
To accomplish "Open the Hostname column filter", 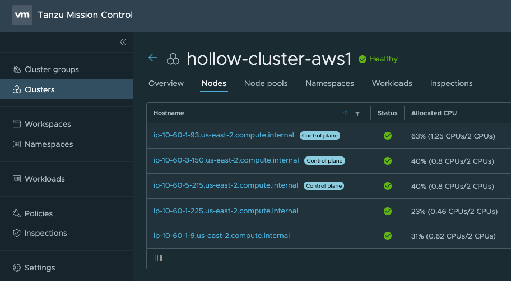I will 357,113.
